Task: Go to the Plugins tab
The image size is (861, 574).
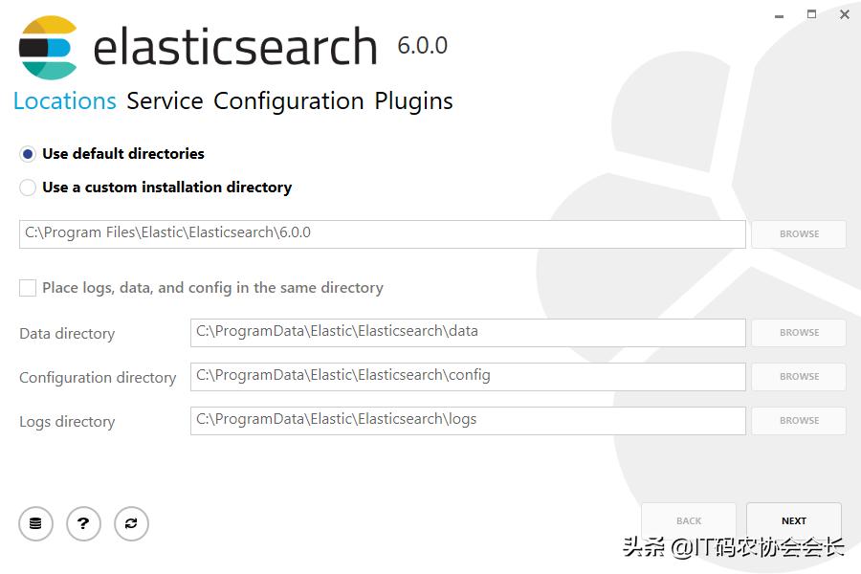Action: [414, 100]
